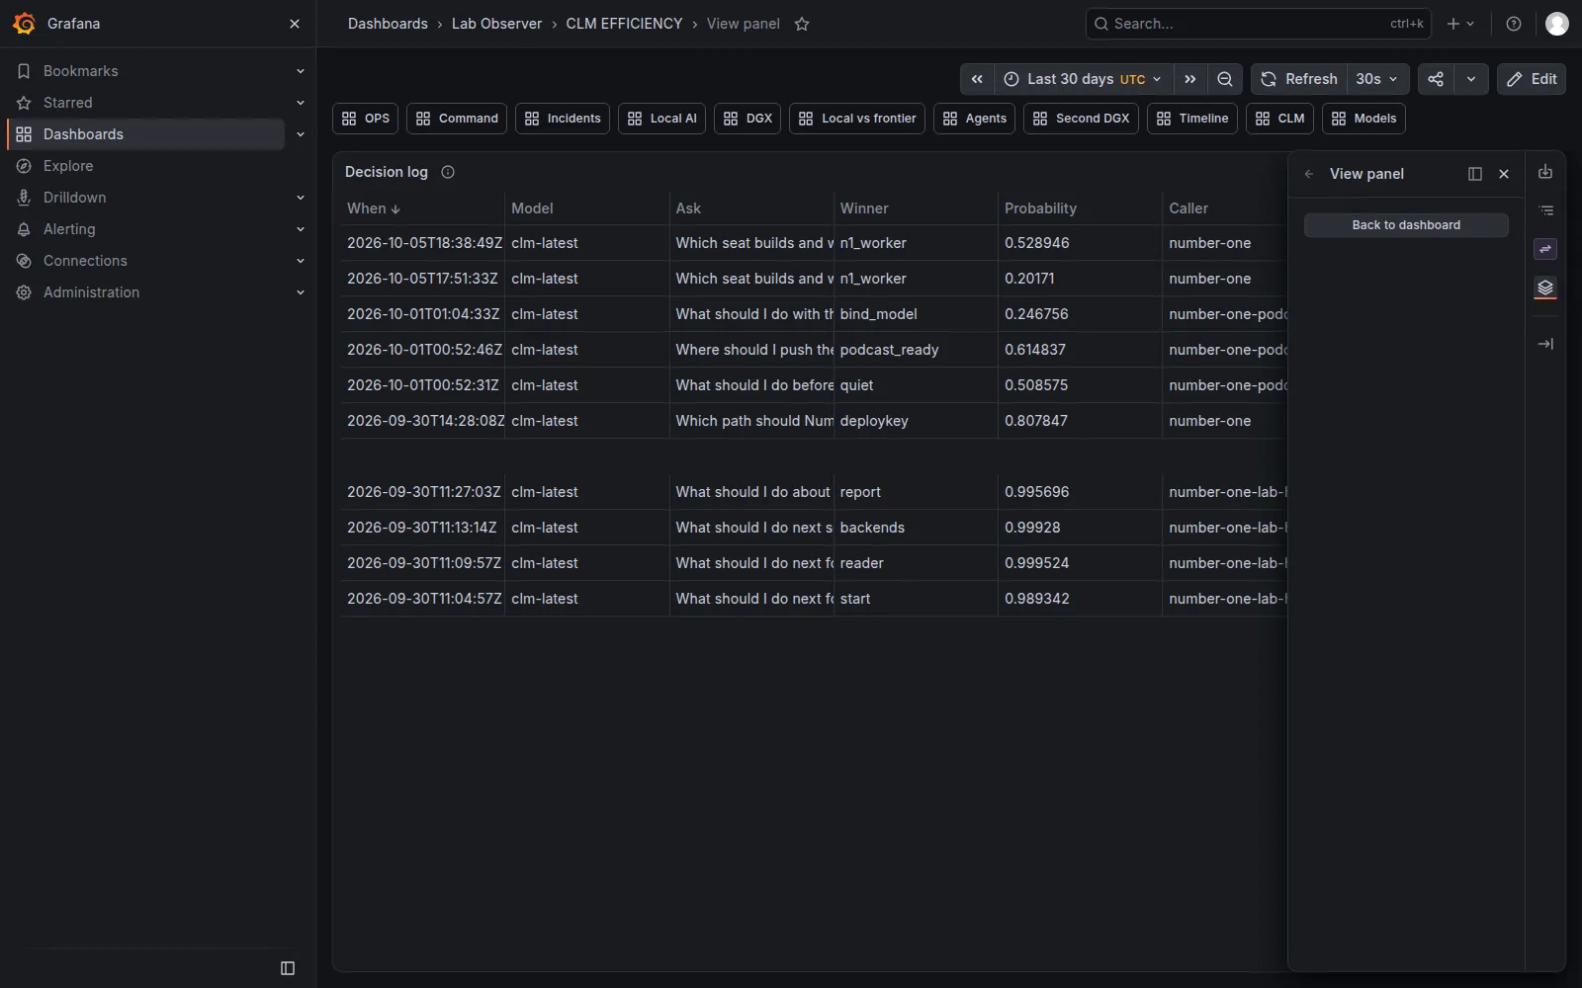Screen dimensions: 1582x988
Task: Open the Incidents dashboard link tab
Action: click(563, 119)
